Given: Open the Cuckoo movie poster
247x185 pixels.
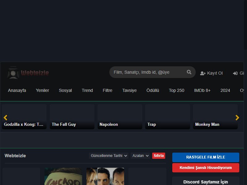Looking at the screenshot, I should click(x=63, y=176).
